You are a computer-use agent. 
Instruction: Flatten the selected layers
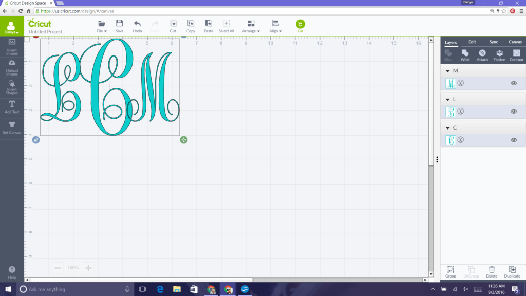pos(499,55)
